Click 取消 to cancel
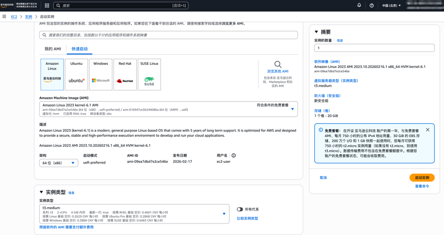444x235 pixels. point(323,178)
